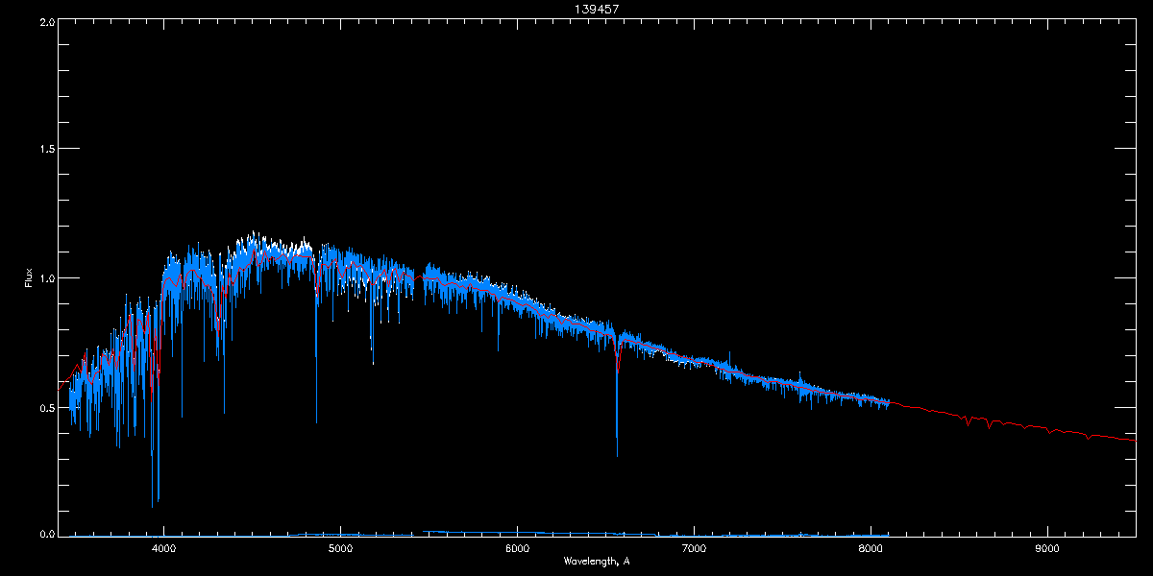Click the 1.0 y-axis tick label
This screenshot has width=1153, height=576.
[x=45, y=278]
